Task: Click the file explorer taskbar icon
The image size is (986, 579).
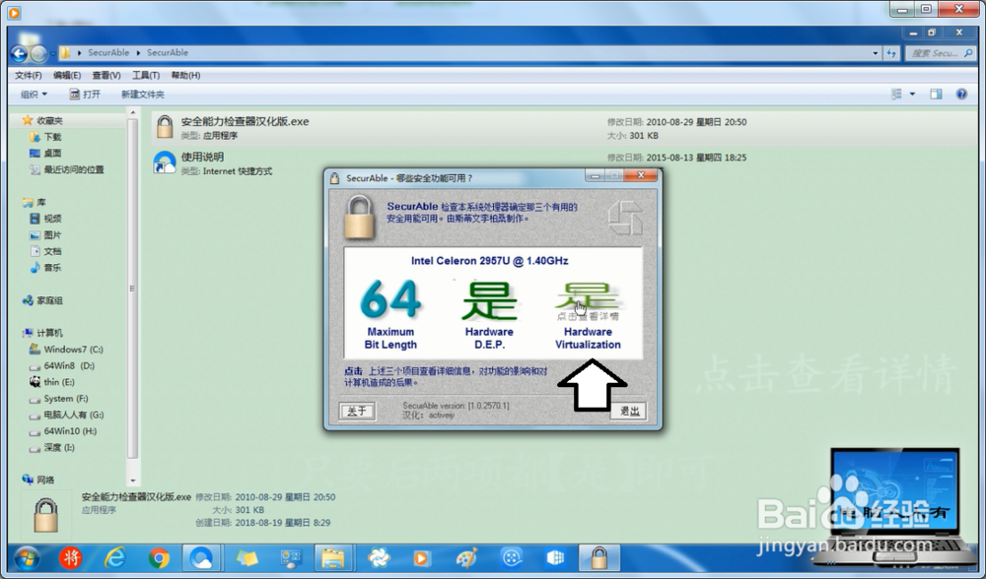Action: tap(332, 557)
